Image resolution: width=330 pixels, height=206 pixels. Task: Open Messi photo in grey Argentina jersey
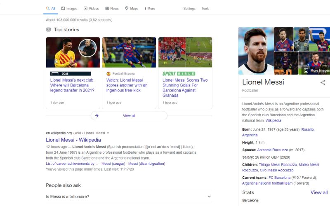click(x=301, y=39)
